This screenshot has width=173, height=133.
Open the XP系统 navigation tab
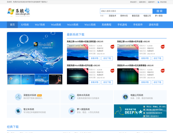pyautogui.click(x=25, y=25)
